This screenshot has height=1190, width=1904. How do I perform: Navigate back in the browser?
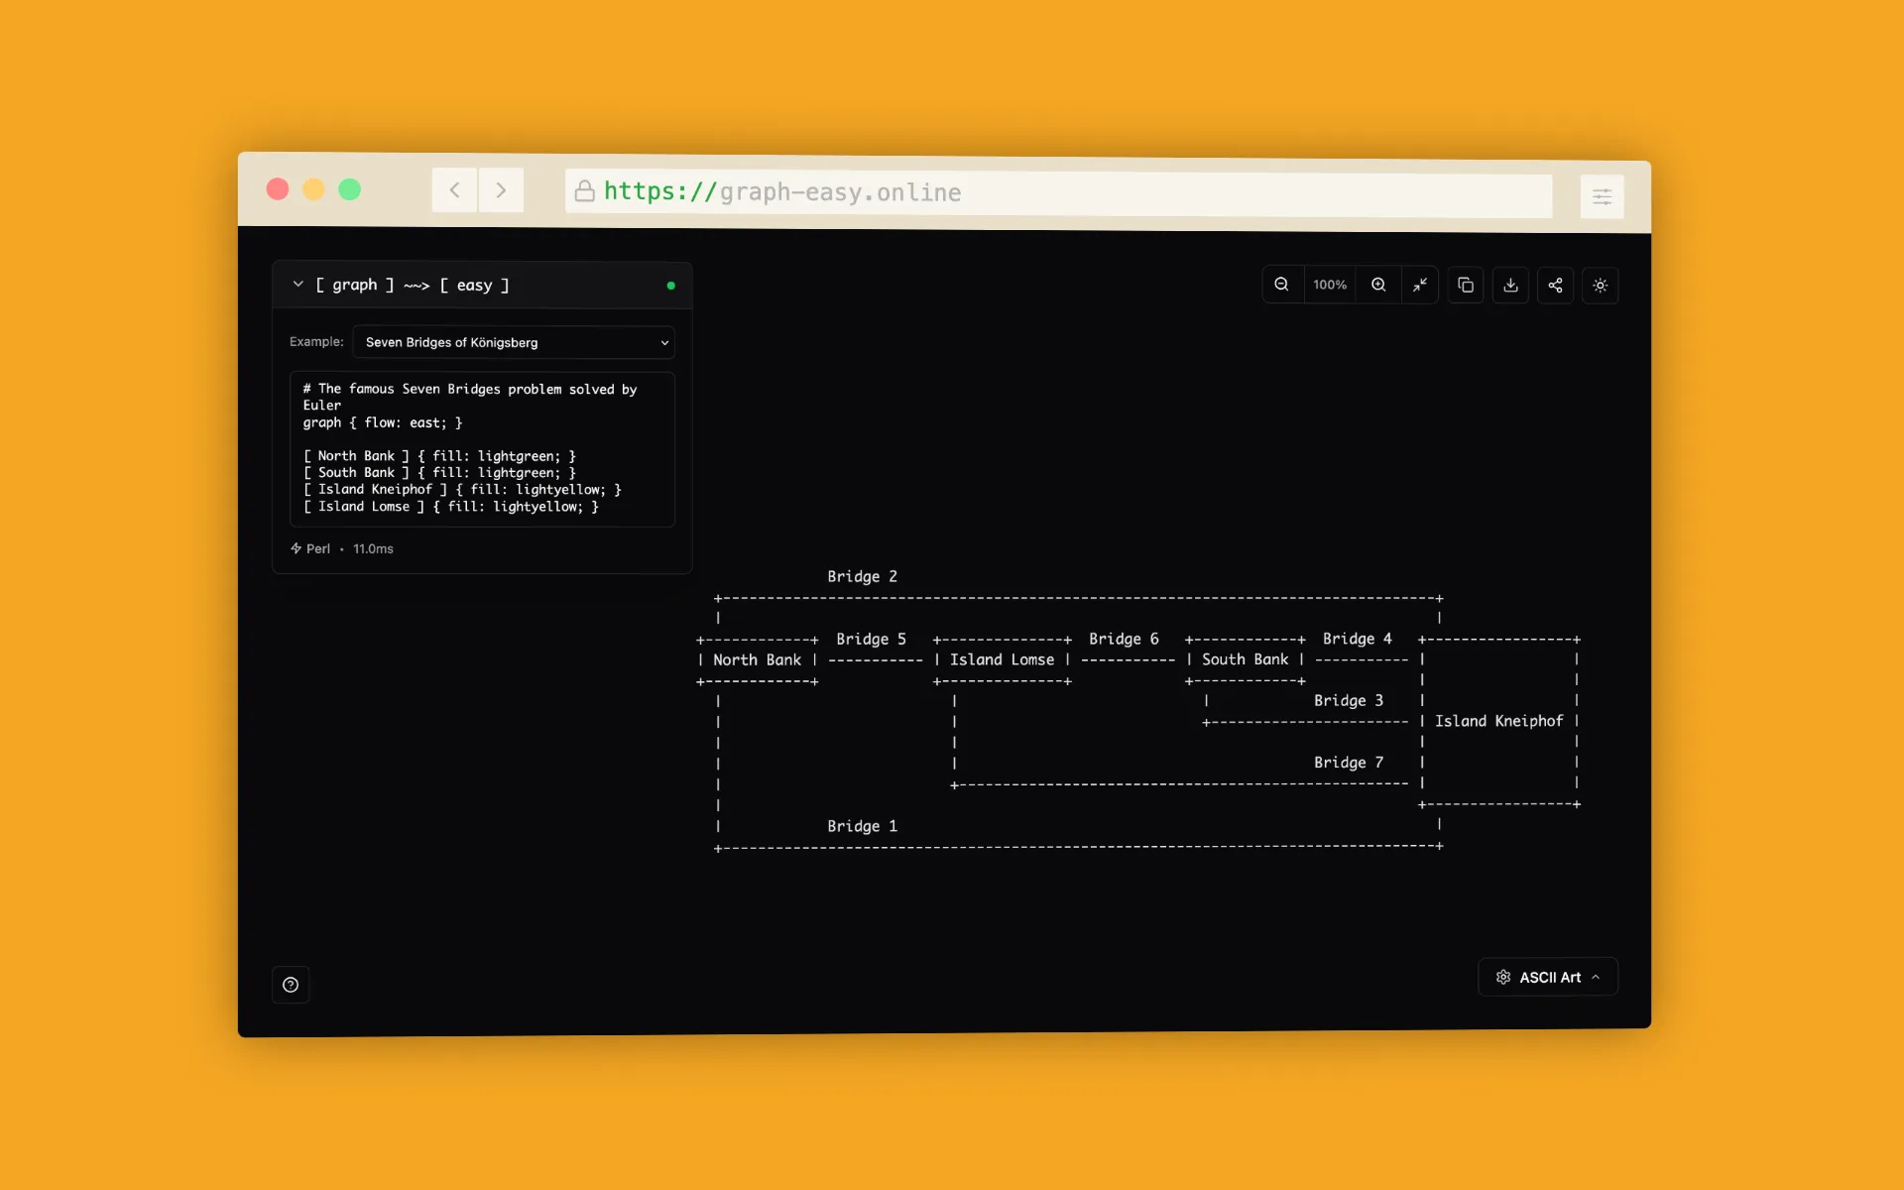[x=454, y=189]
